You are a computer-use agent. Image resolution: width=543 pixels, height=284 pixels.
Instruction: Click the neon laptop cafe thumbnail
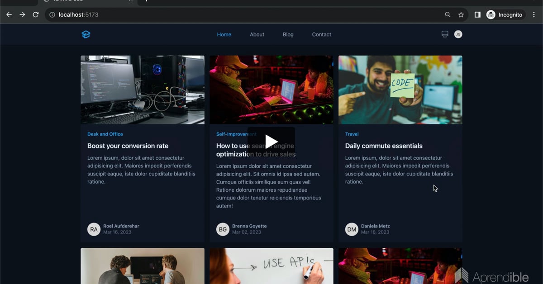[x=271, y=90]
